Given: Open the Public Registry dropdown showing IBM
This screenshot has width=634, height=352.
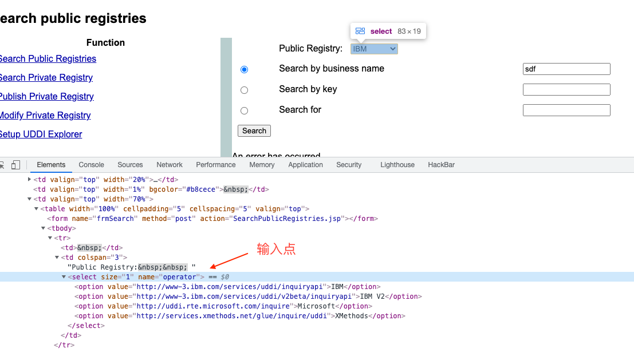Looking at the screenshot, I should coord(374,49).
